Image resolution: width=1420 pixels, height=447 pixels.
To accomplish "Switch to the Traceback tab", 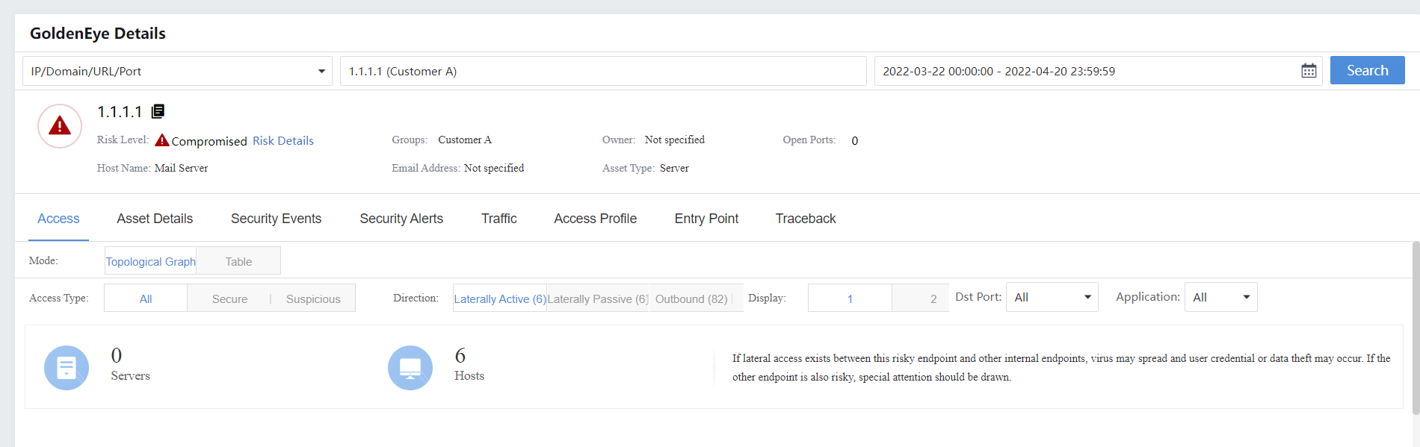I will (x=805, y=219).
